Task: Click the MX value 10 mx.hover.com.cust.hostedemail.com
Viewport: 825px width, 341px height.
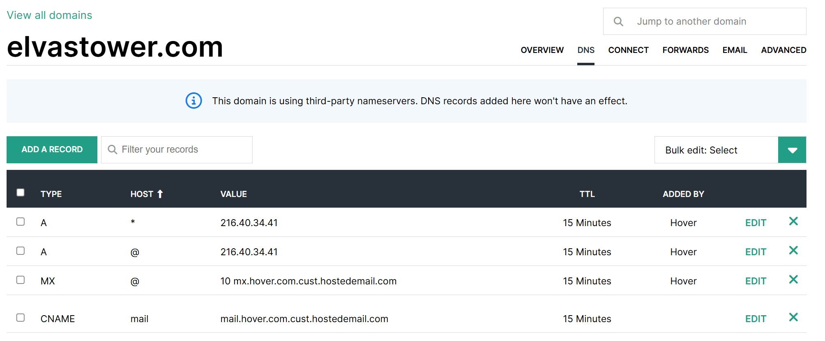Action: [309, 281]
